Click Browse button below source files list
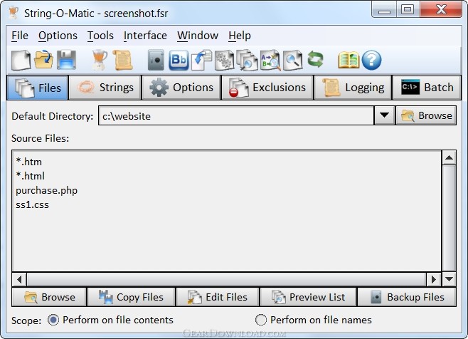Screen dimensions: 468x339 49,297
